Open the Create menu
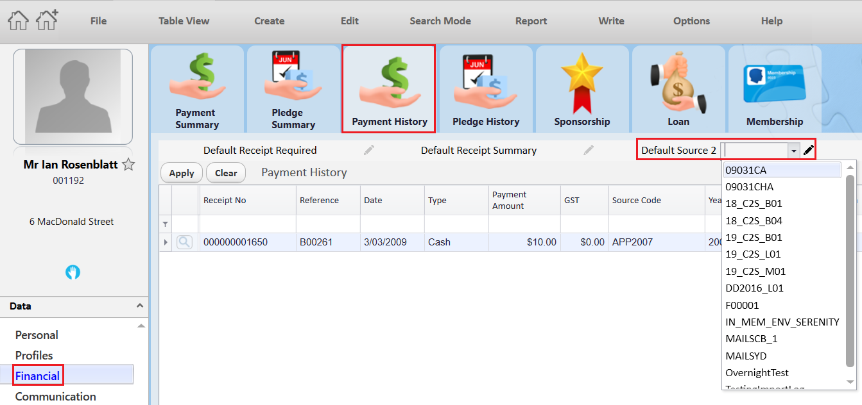This screenshot has height=405, width=862. 269,21
